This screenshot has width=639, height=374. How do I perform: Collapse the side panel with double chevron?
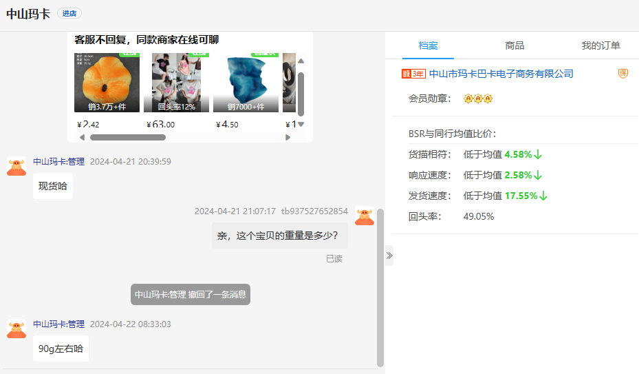click(389, 256)
